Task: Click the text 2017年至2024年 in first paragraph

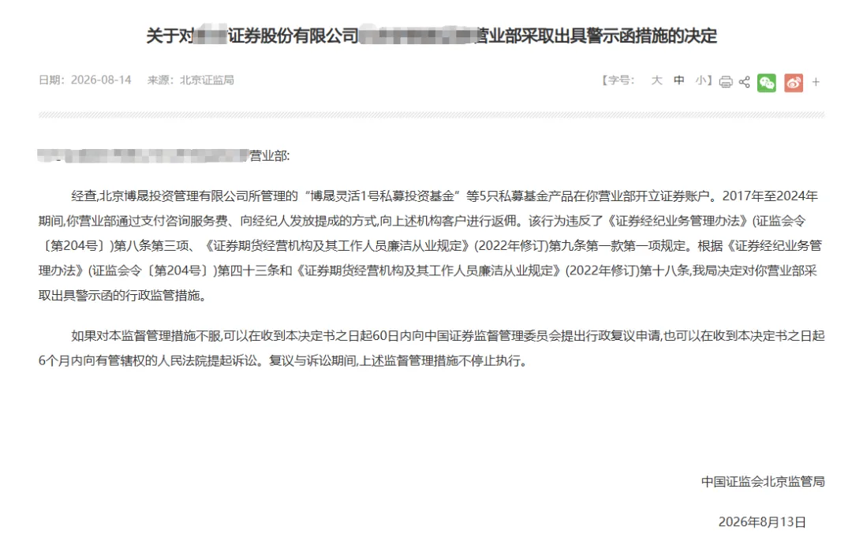Action: pos(770,196)
